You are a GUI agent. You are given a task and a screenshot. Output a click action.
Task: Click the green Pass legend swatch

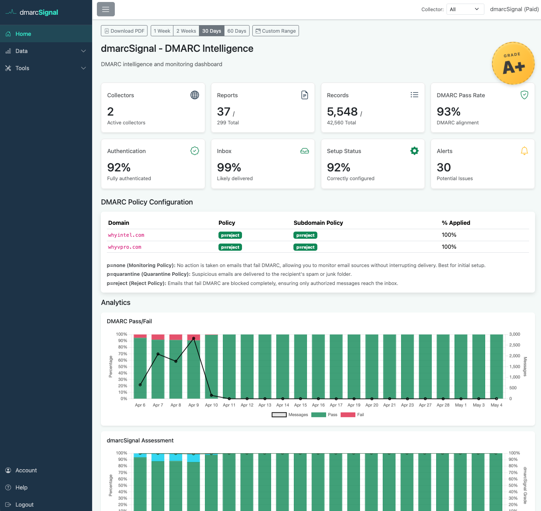[319, 415]
